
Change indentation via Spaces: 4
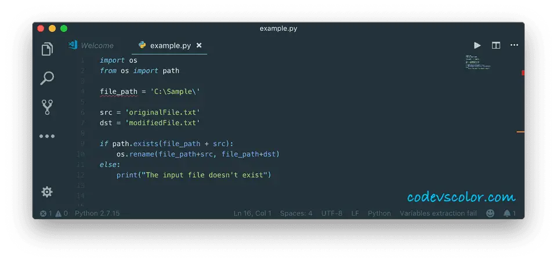(296, 213)
